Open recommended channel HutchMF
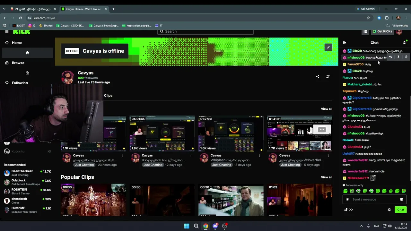This screenshot has height=231, width=411. pyautogui.click(x=27, y=210)
